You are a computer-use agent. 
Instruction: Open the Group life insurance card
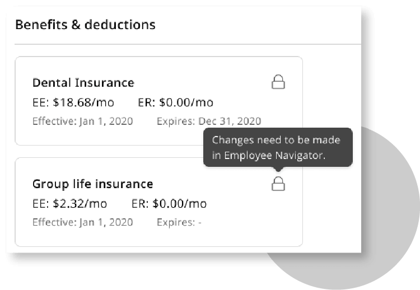pyautogui.click(x=159, y=202)
